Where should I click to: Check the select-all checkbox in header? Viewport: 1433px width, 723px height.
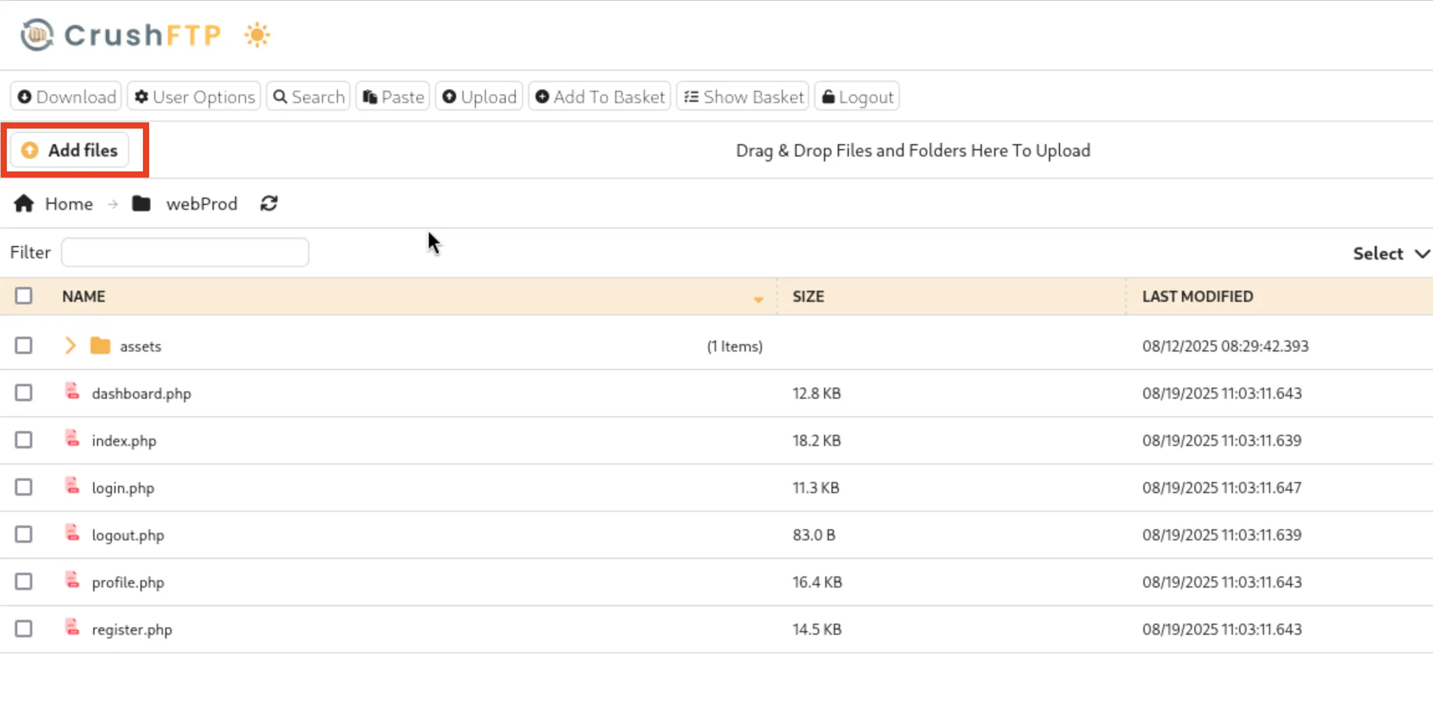pyautogui.click(x=24, y=296)
